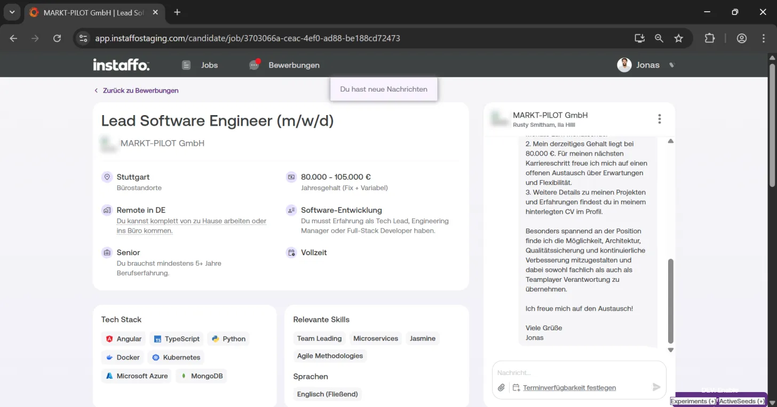This screenshot has width=777, height=407.
Task: View site information for the page
Action: coord(83,38)
